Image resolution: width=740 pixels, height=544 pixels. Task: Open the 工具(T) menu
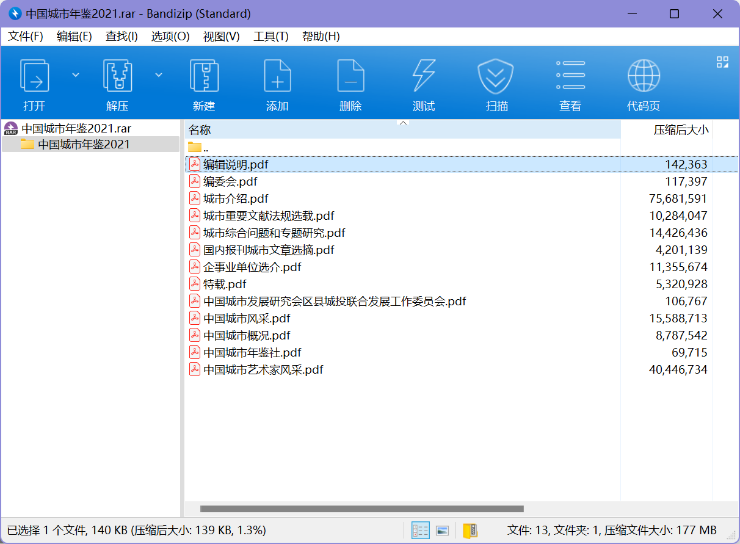tap(271, 37)
